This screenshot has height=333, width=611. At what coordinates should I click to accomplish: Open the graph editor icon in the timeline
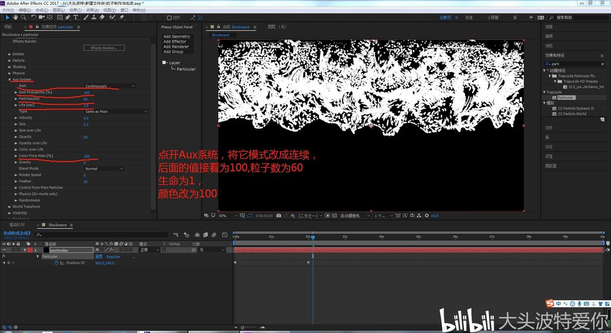[x=225, y=235]
